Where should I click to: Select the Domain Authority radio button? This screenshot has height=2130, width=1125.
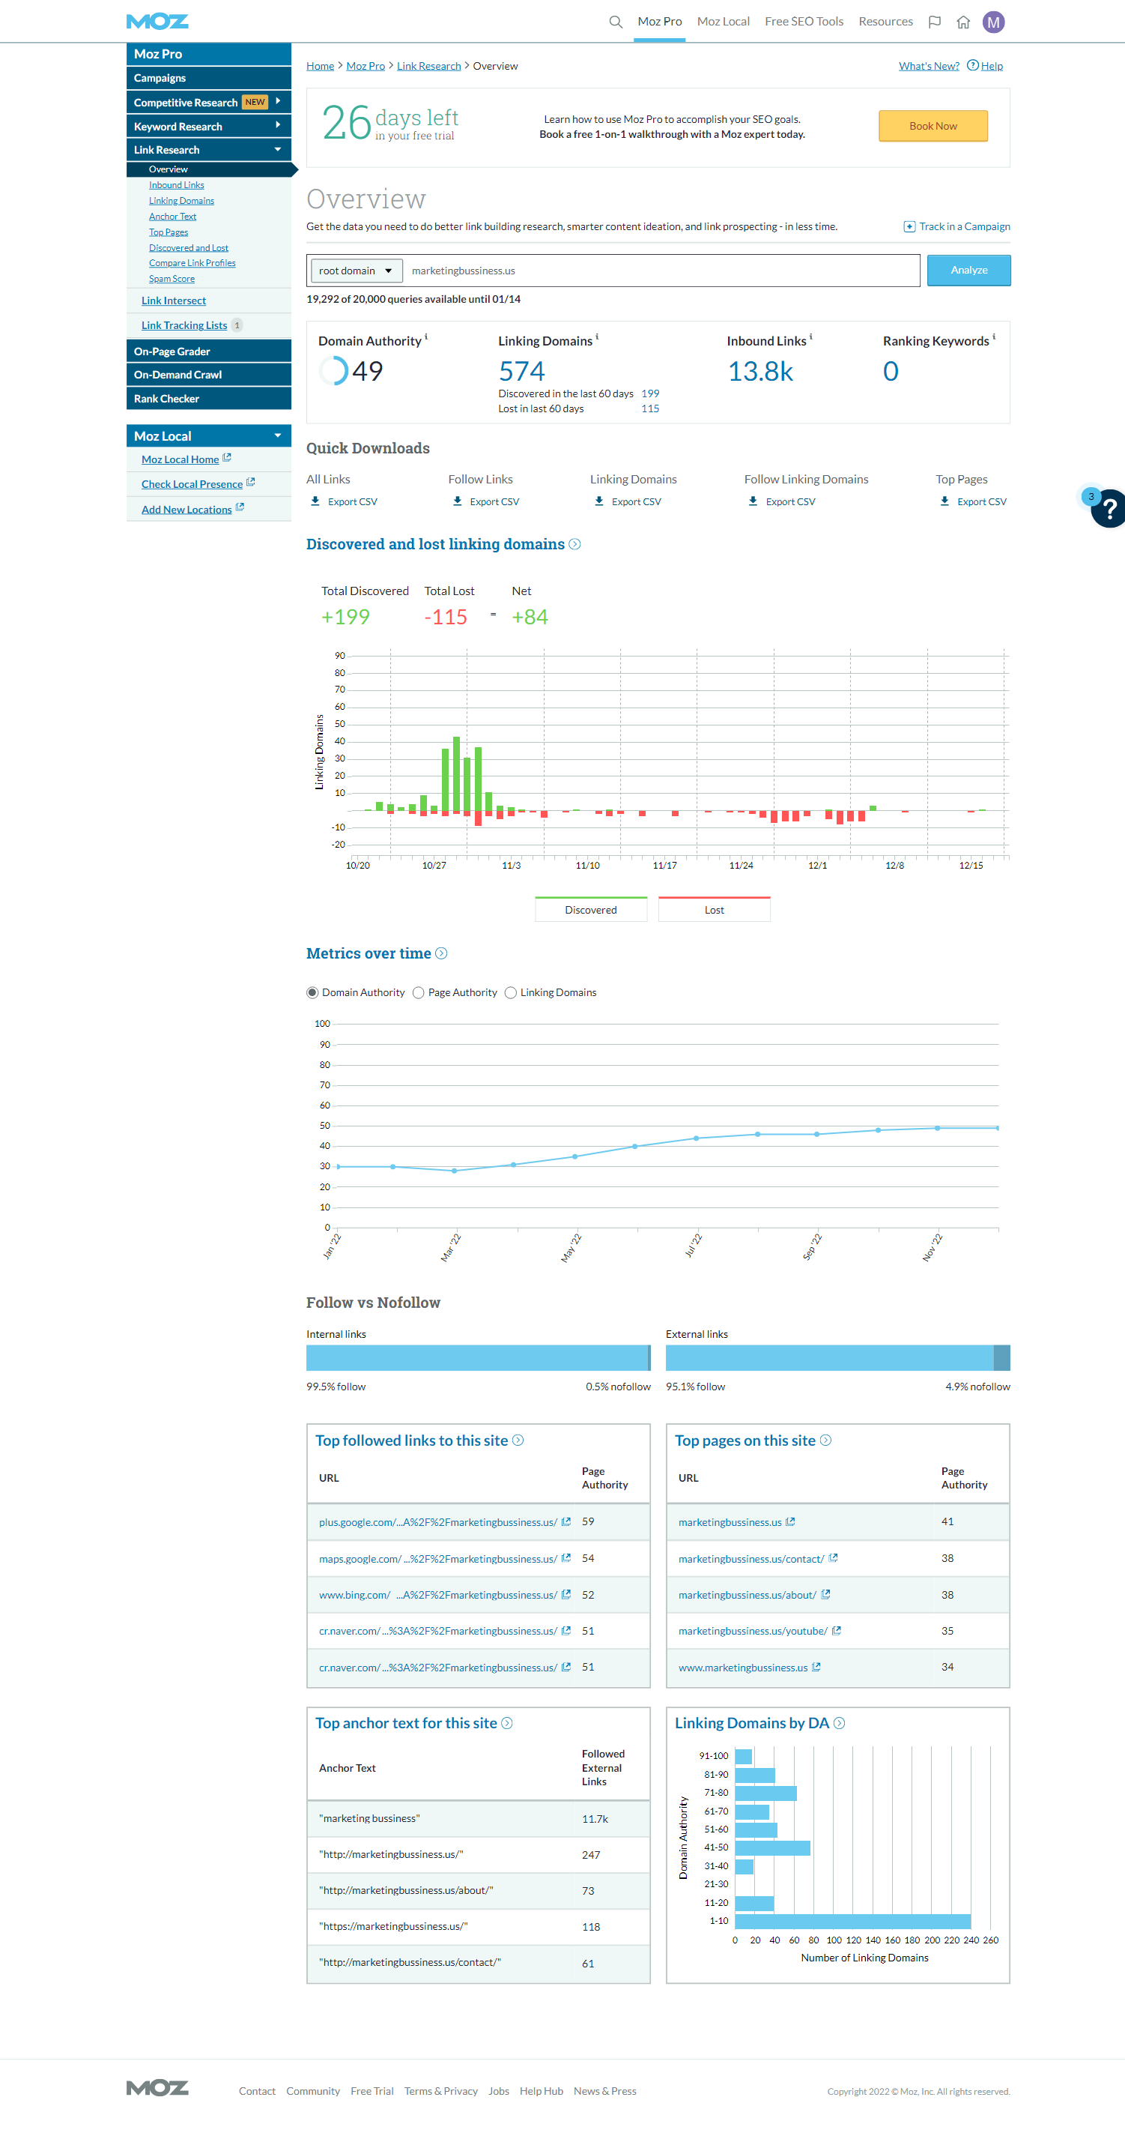tap(312, 992)
